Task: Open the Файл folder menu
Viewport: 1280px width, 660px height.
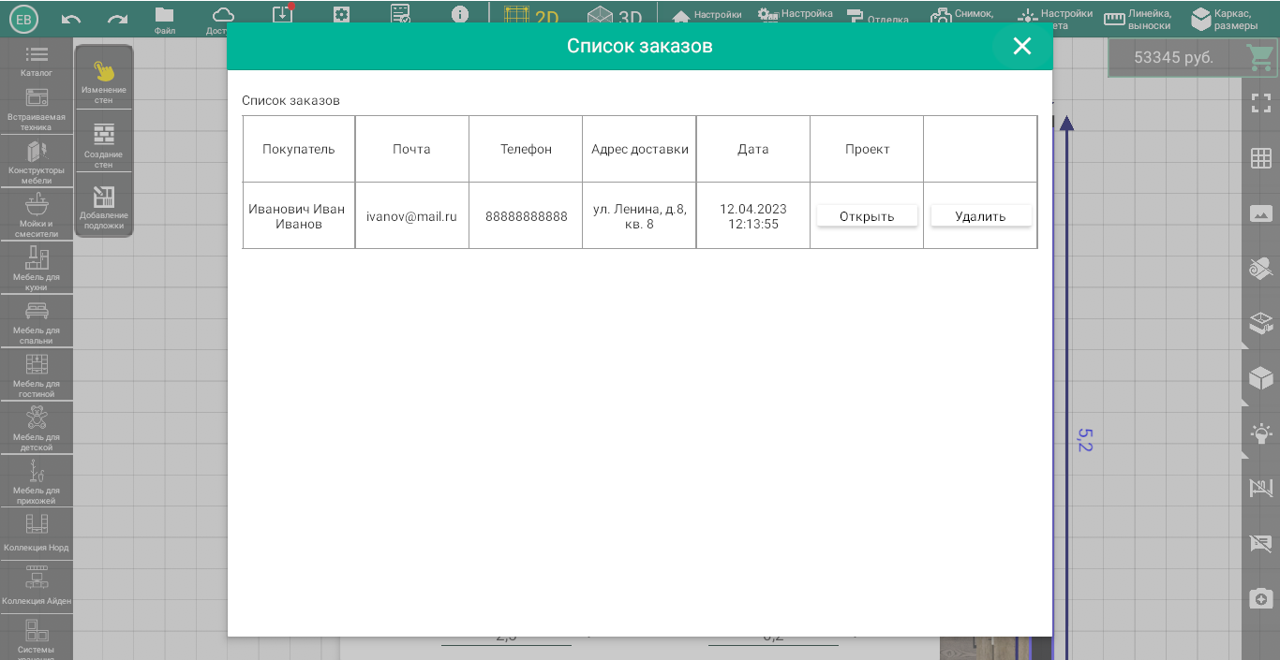Action: tap(165, 19)
